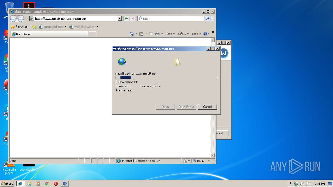The height and width of the screenshot is (187, 333).
Task: Click the Windscribe logo in background window
Action: (224, 53)
